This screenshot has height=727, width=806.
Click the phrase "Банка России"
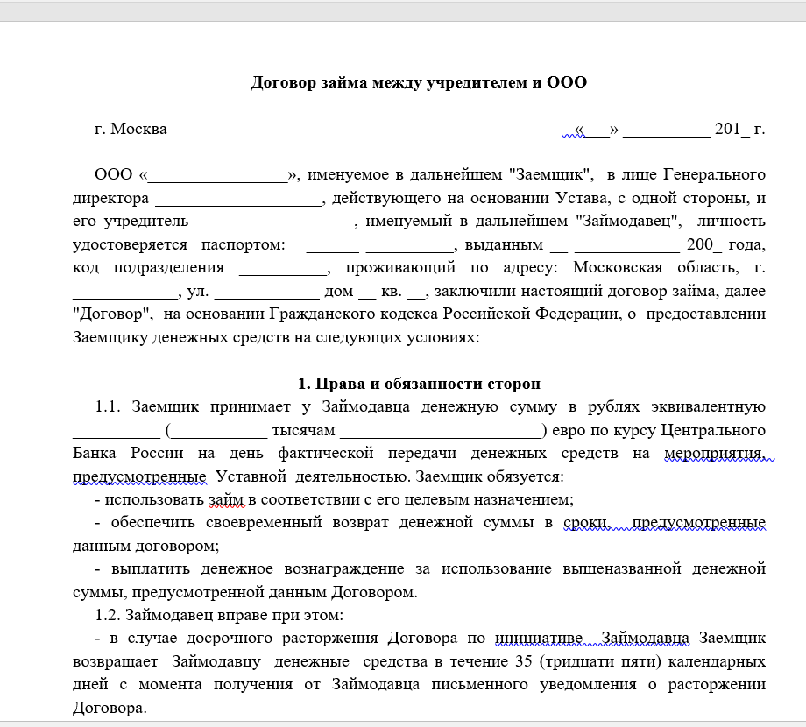point(128,454)
